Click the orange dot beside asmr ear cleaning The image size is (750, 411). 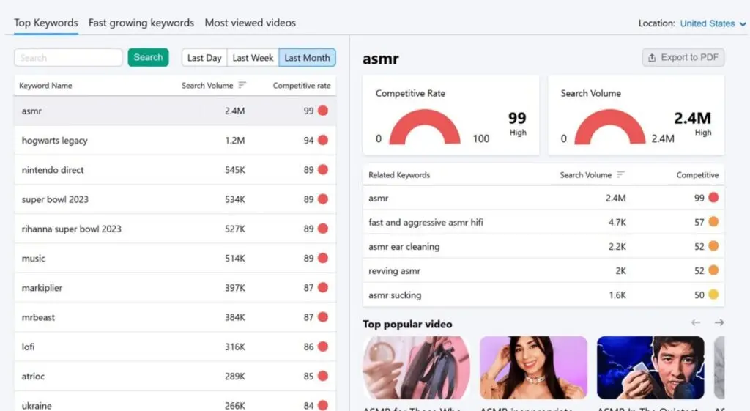pos(713,246)
